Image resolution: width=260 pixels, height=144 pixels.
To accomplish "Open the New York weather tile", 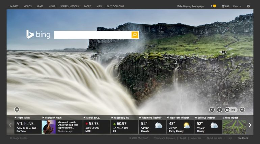I will pyautogui.click(x=180, y=127).
